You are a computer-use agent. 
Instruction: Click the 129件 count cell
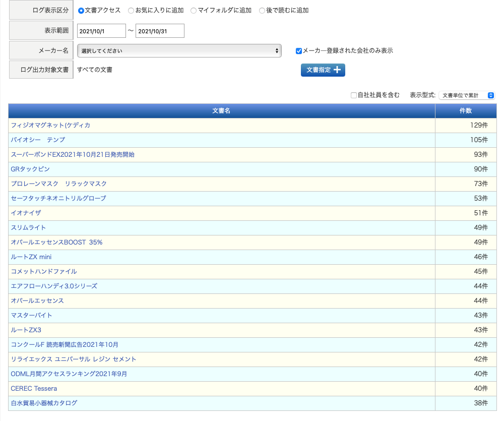[x=466, y=126]
